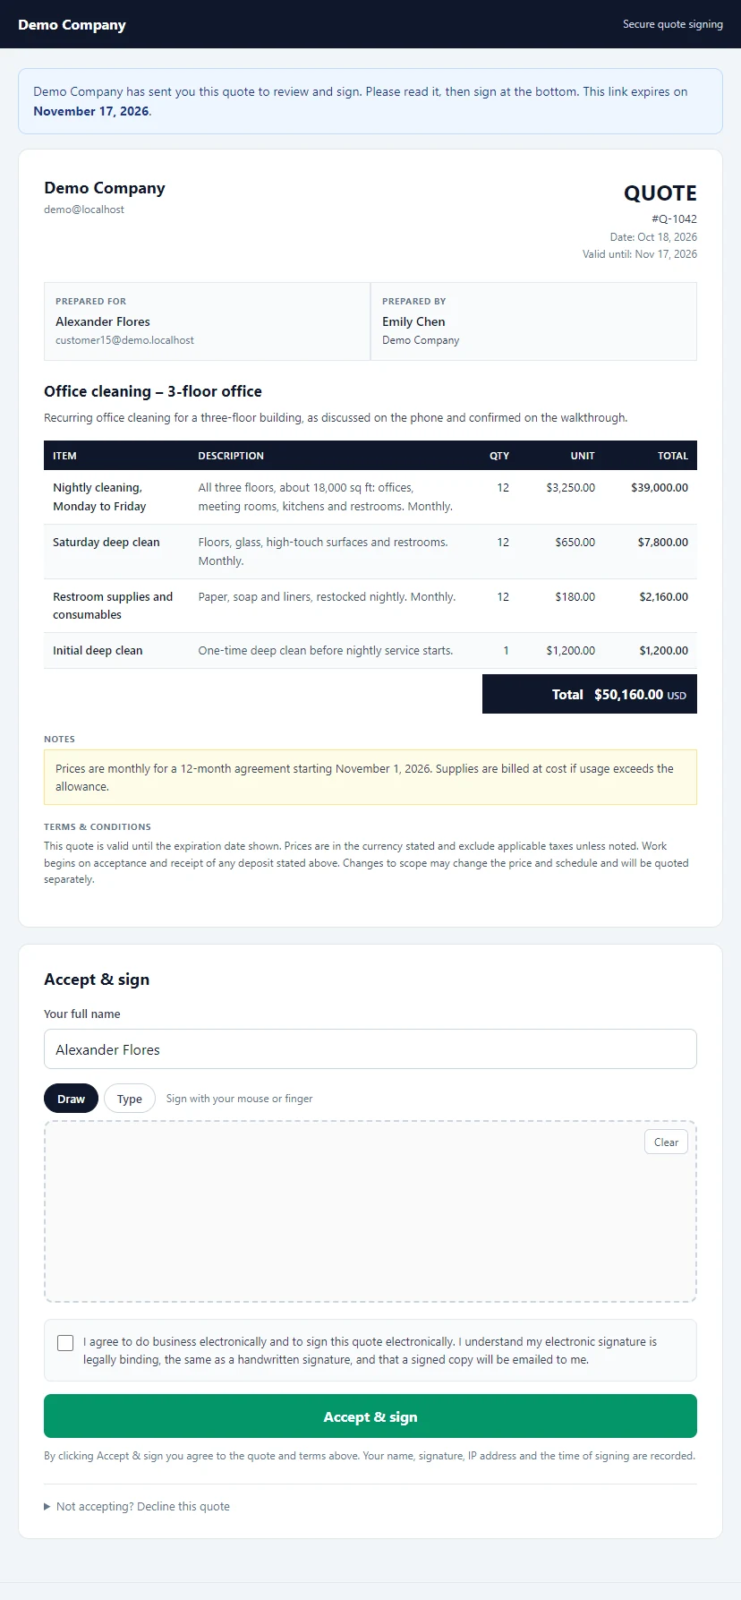Check the electronic signature agreement checkbox

(x=65, y=1343)
